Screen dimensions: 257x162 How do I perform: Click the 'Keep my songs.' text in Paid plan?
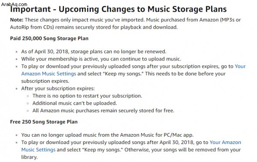tap(123, 74)
